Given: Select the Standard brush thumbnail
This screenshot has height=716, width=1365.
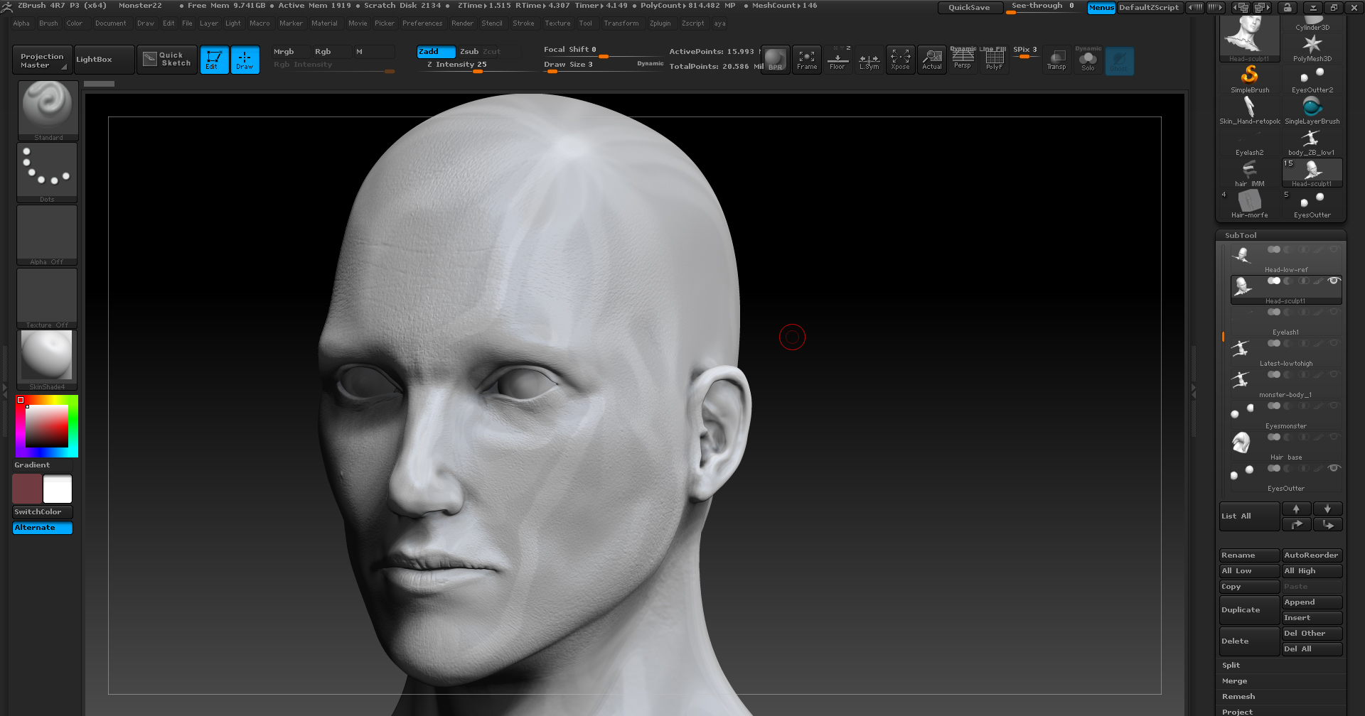Looking at the screenshot, I should (x=48, y=110).
